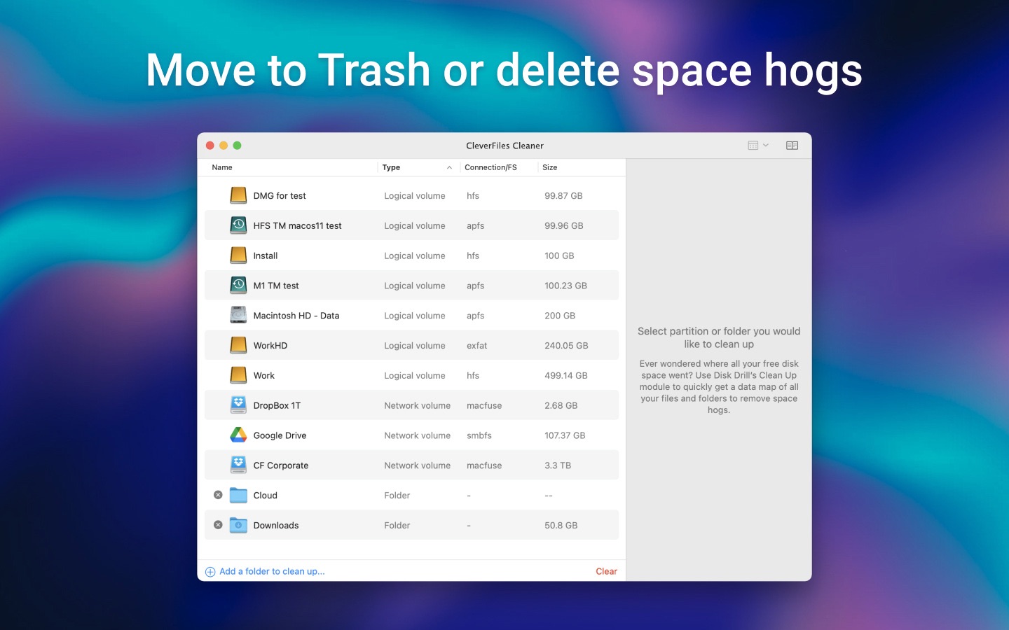Click the Install volume drive icon

coord(238,255)
